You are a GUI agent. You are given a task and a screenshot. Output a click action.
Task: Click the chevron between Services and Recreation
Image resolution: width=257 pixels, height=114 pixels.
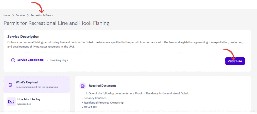[28, 15]
